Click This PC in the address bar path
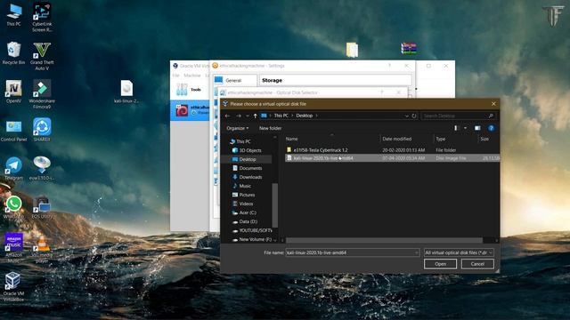The image size is (570, 320). click(281, 116)
